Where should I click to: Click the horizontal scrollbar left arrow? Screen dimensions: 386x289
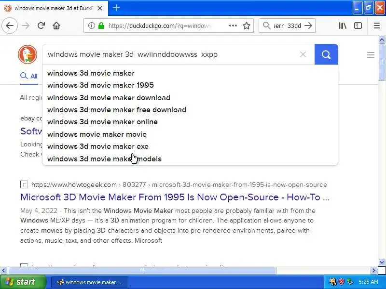pyautogui.click(x=3, y=271)
